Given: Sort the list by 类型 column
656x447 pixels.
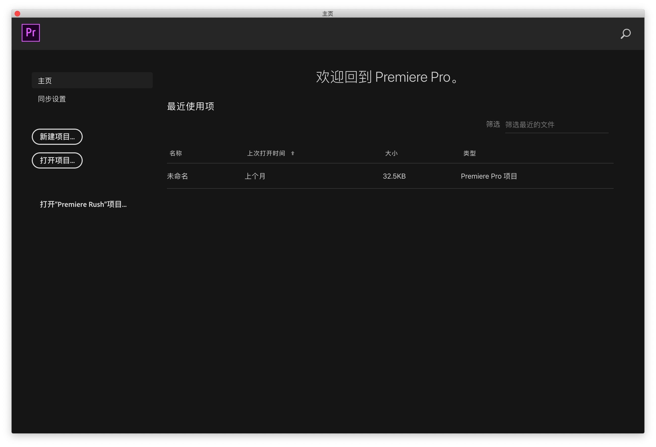Looking at the screenshot, I should [469, 153].
